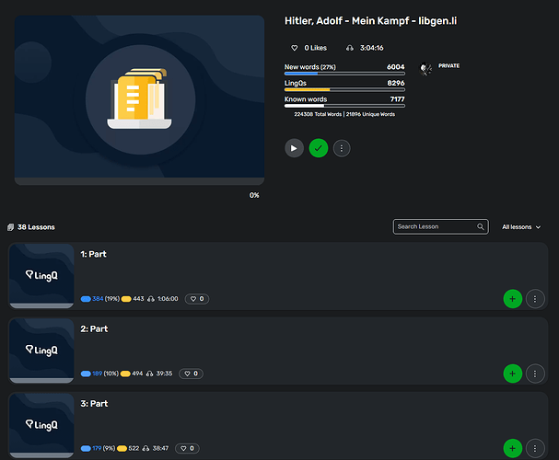The width and height of the screenshot is (559, 460).
Task: Click the 3:04:16 course duration
Action: click(x=372, y=48)
